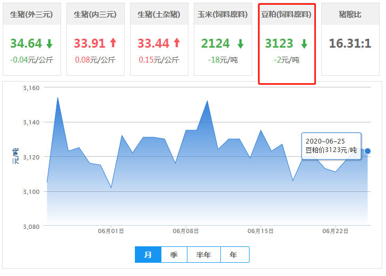Click the green down arrow beside 34.64

[x=49, y=43]
